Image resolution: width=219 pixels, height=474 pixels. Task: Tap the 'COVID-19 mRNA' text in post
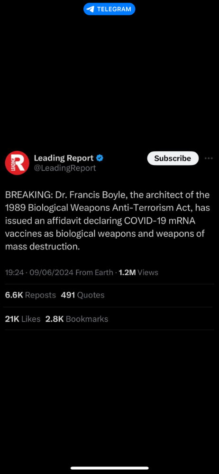coord(160,221)
